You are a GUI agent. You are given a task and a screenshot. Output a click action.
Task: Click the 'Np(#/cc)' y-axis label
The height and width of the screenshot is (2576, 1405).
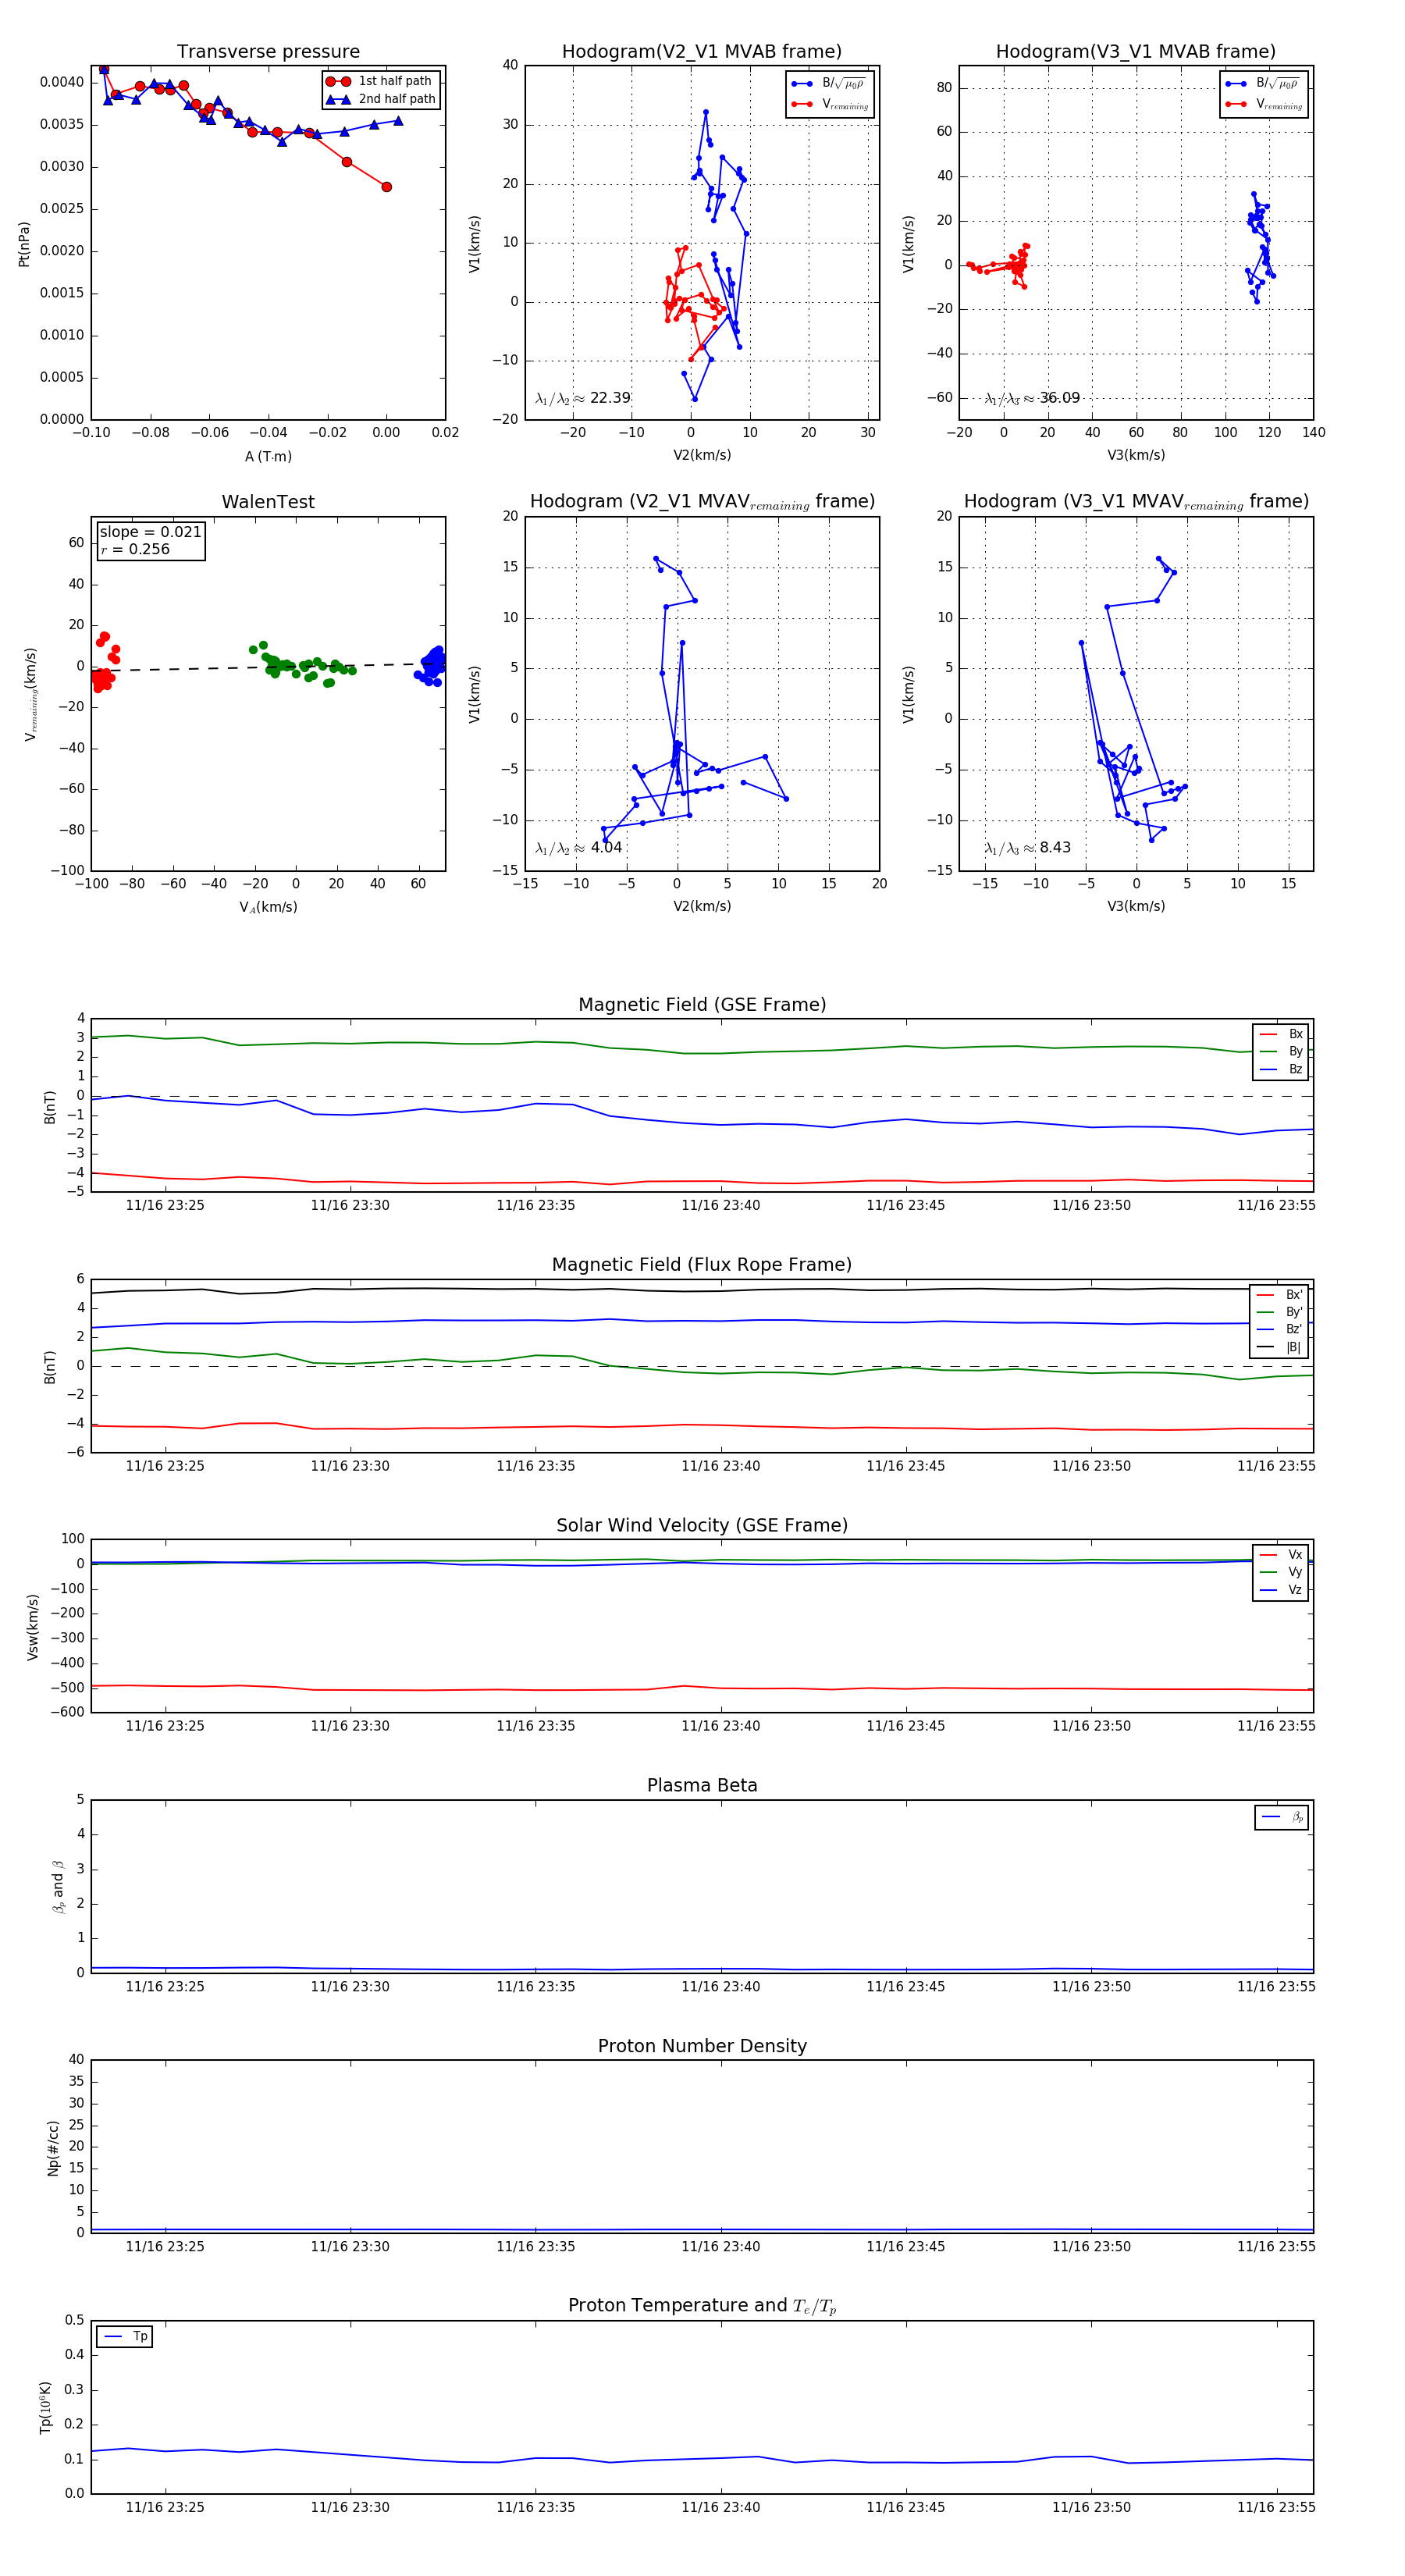tap(53, 2147)
